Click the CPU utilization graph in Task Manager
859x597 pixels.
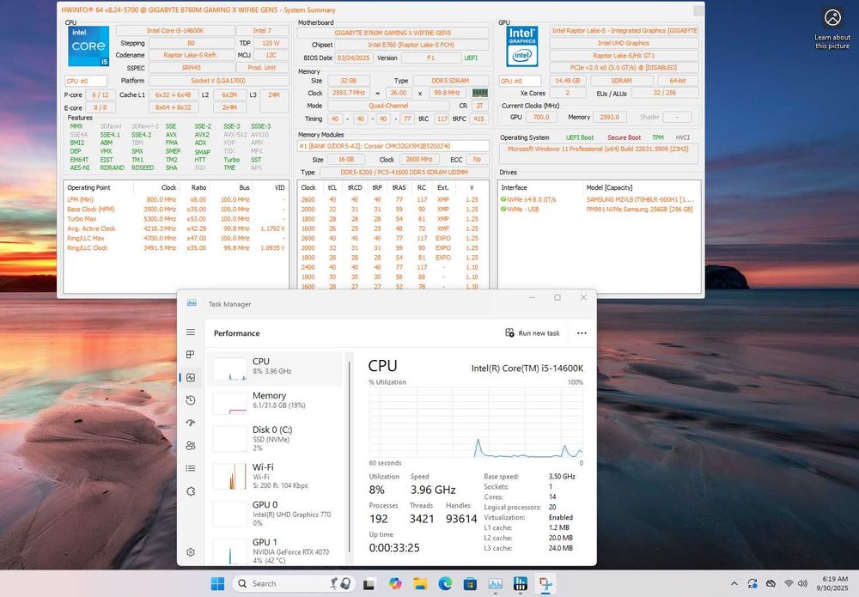pyautogui.click(x=476, y=423)
